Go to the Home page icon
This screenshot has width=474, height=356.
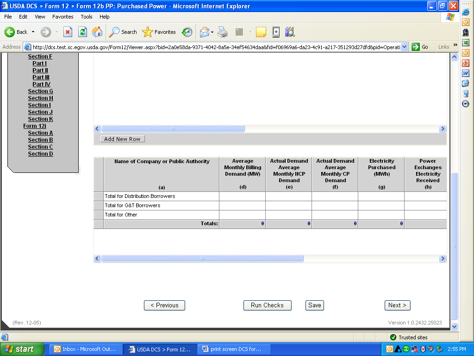tap(97, 32)
